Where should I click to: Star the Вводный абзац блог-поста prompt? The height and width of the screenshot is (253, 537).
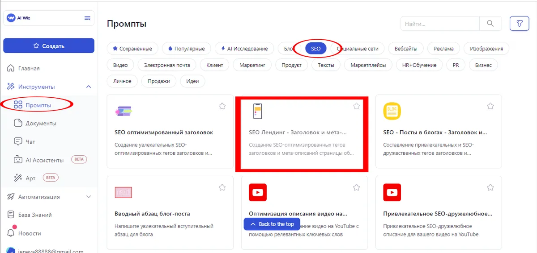(x=222, y=187)
